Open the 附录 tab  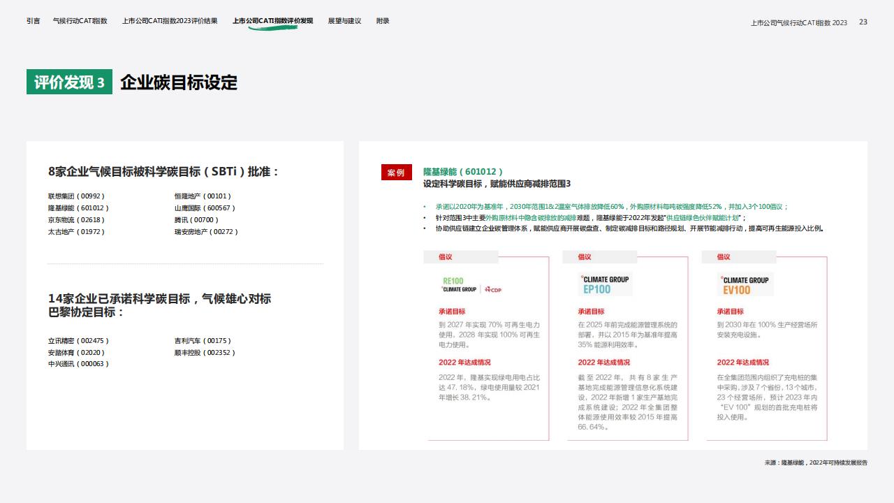[x=383, y=21]
